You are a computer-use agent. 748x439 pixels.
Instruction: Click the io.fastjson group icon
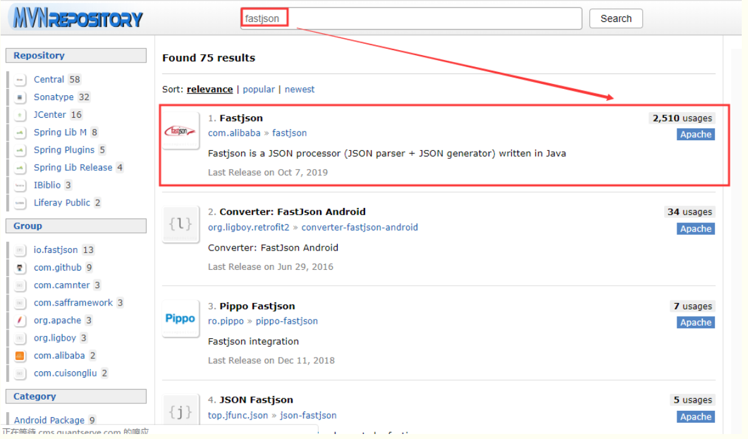pos(19,250)
